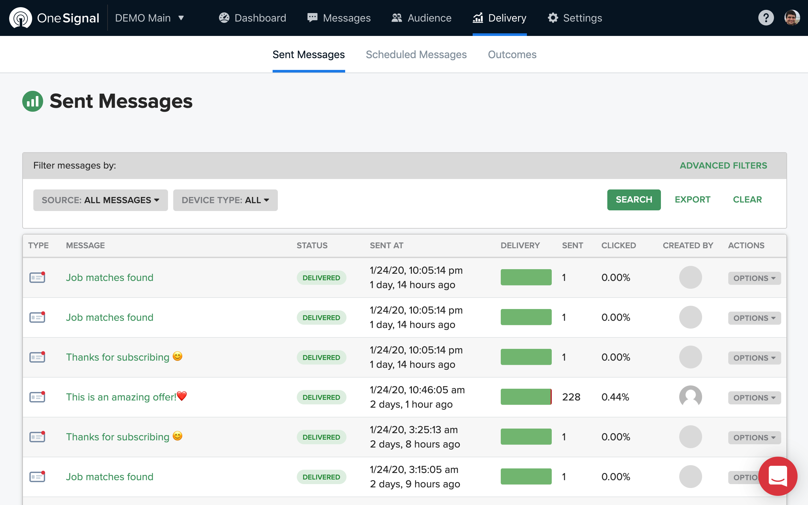Click the user profile avatar
Screen dimensions: 808x505
click(x=792, y=18)
